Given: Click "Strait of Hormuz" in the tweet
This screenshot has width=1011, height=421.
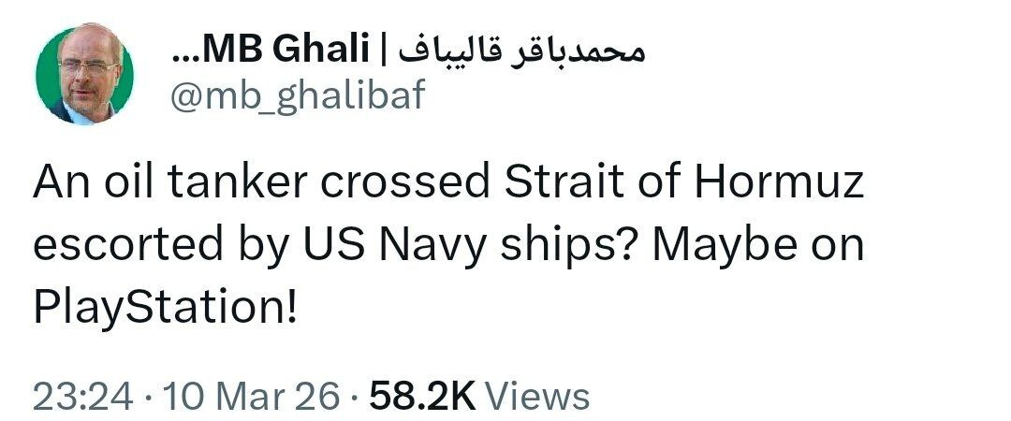Looking at the screenshot, I should coord(684,183).
